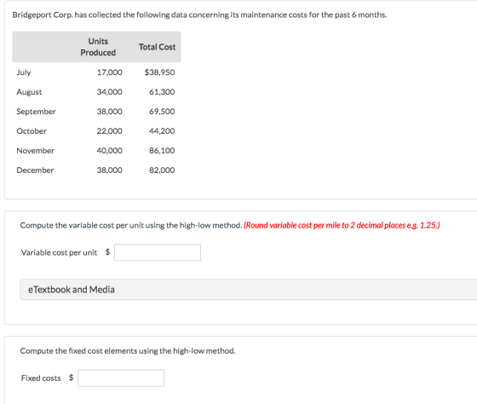Screen dimensions: 477x404
Task: Click the Units Produced column header
Action: pos(98,47)
